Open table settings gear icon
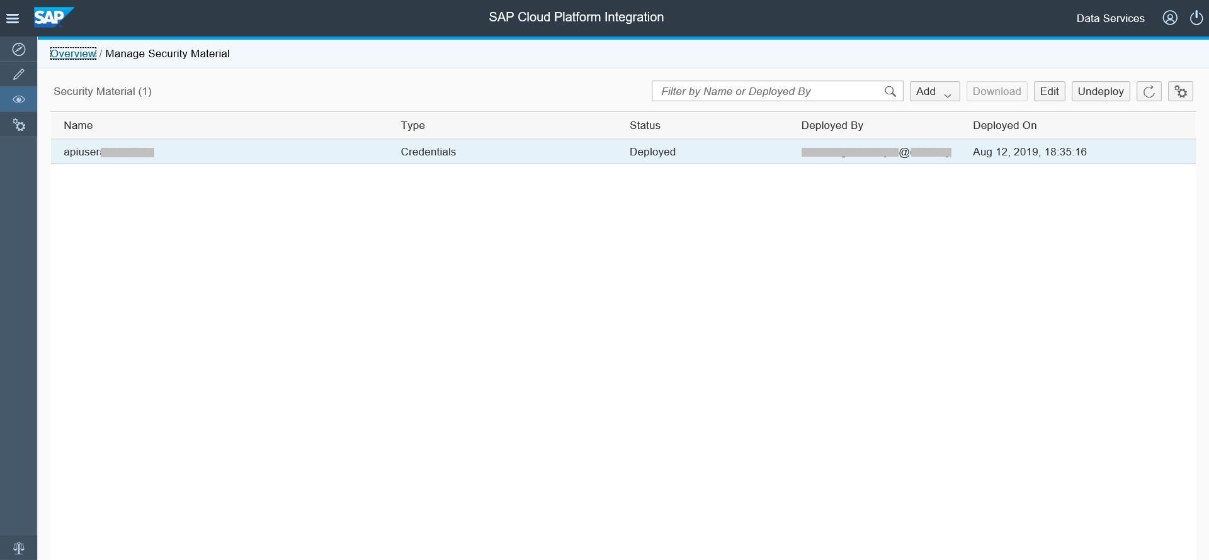This screenshot has width=1209, height=560. tap(1181, 91)
